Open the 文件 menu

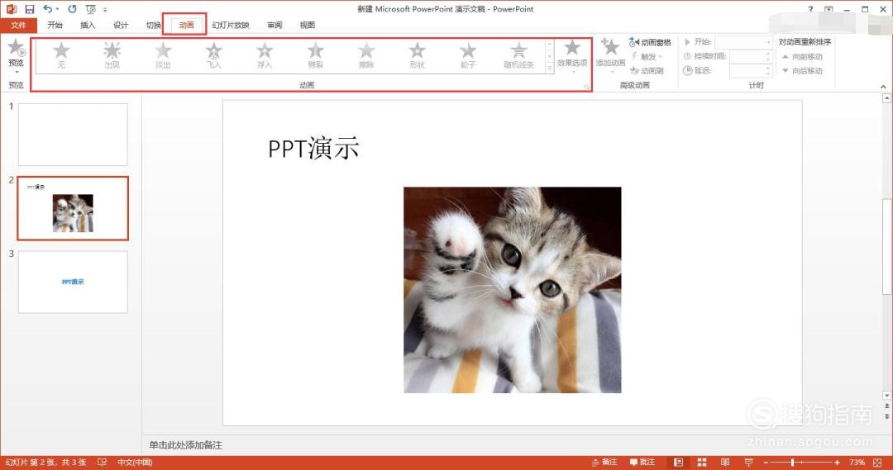pos(18,25)
